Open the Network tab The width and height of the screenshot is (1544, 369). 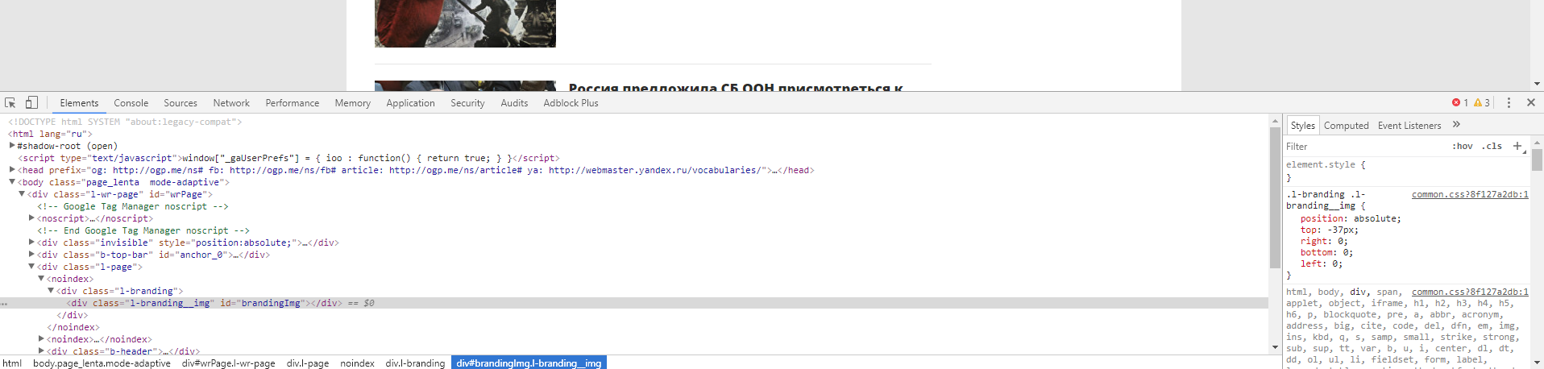point(231,103)
